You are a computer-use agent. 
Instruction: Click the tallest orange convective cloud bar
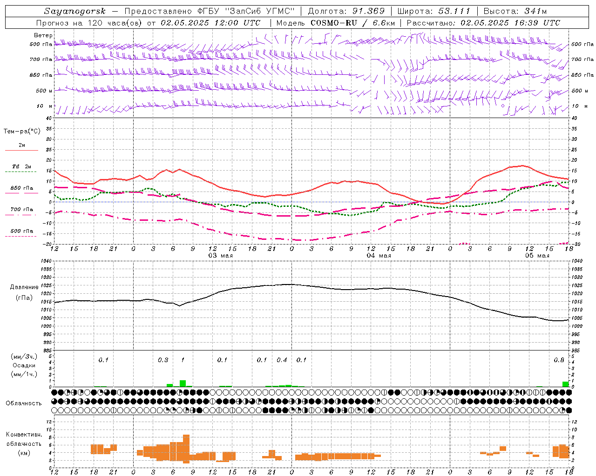point(186,449)
